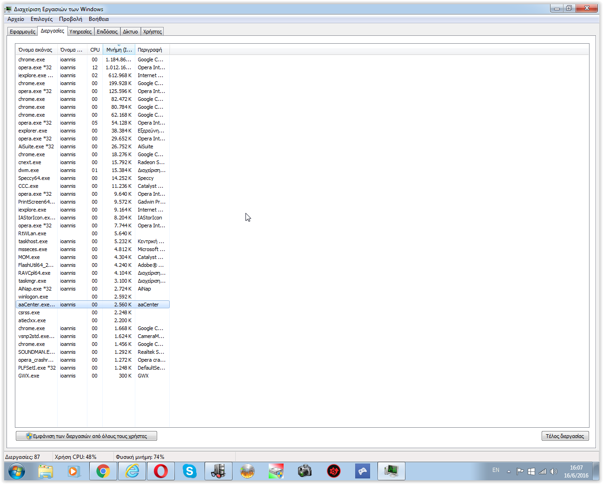This screenshot has height=484, width=603.
Task: Select the RtWLan.exe process
Action: tap(93, 233)
